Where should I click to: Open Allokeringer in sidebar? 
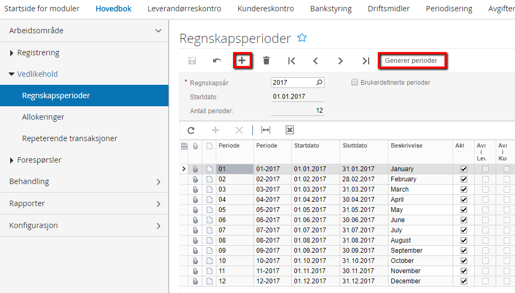click(43, 117)
